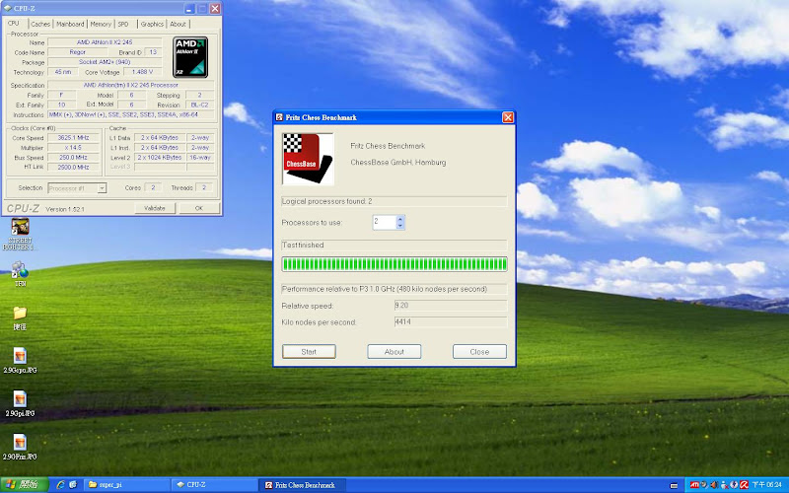The width and height of the screenshot is (789, 493).
Task: Click the Core Voltage value 1.488 V
Action: tap(143, 72)
